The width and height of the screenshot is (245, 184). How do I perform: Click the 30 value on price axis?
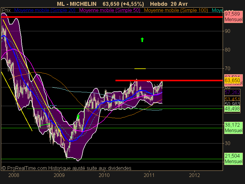(x=228, y=143)
